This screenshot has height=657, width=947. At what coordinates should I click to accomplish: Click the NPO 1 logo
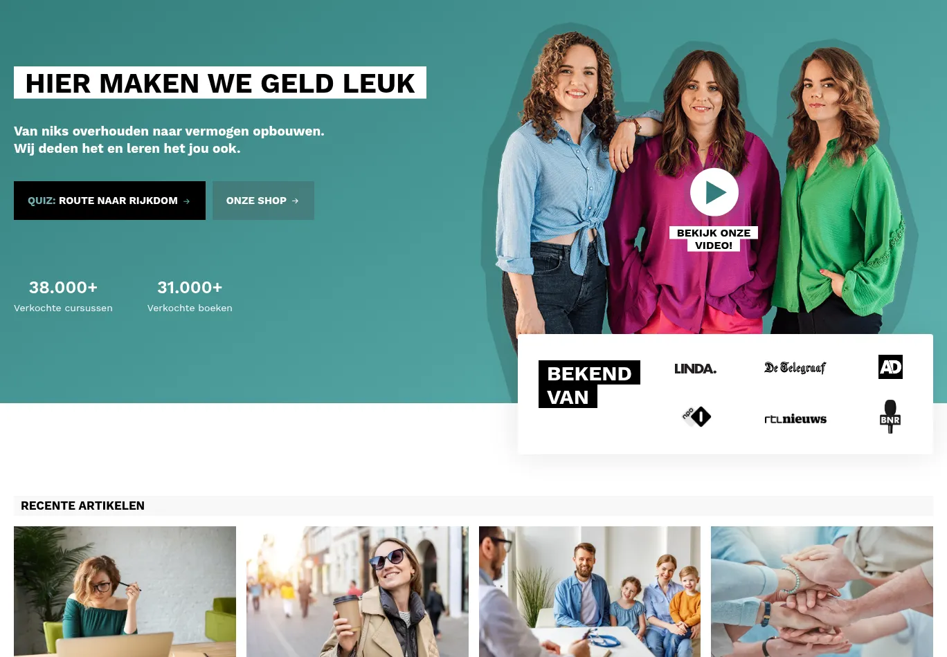coord(696,416)
